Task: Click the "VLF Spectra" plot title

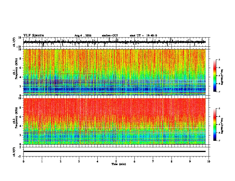Action: tap(34, 35)
